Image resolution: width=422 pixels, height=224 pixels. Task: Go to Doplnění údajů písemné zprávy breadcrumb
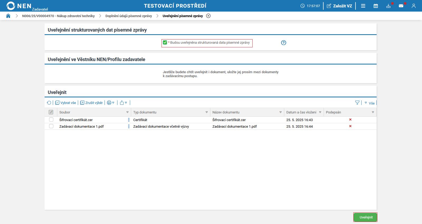click(129, 16)
